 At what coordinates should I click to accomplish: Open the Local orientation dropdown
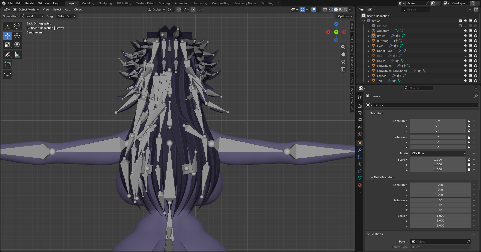(x=32, y=16)
